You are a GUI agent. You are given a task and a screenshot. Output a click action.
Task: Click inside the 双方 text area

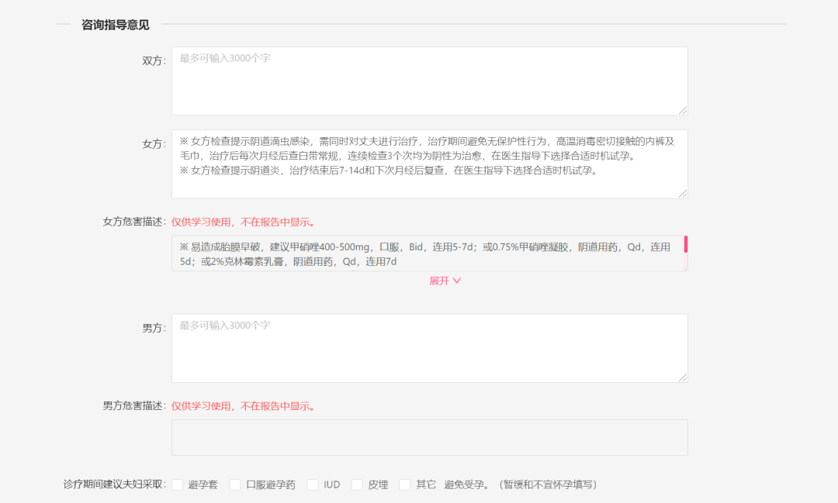pos(429,80)
